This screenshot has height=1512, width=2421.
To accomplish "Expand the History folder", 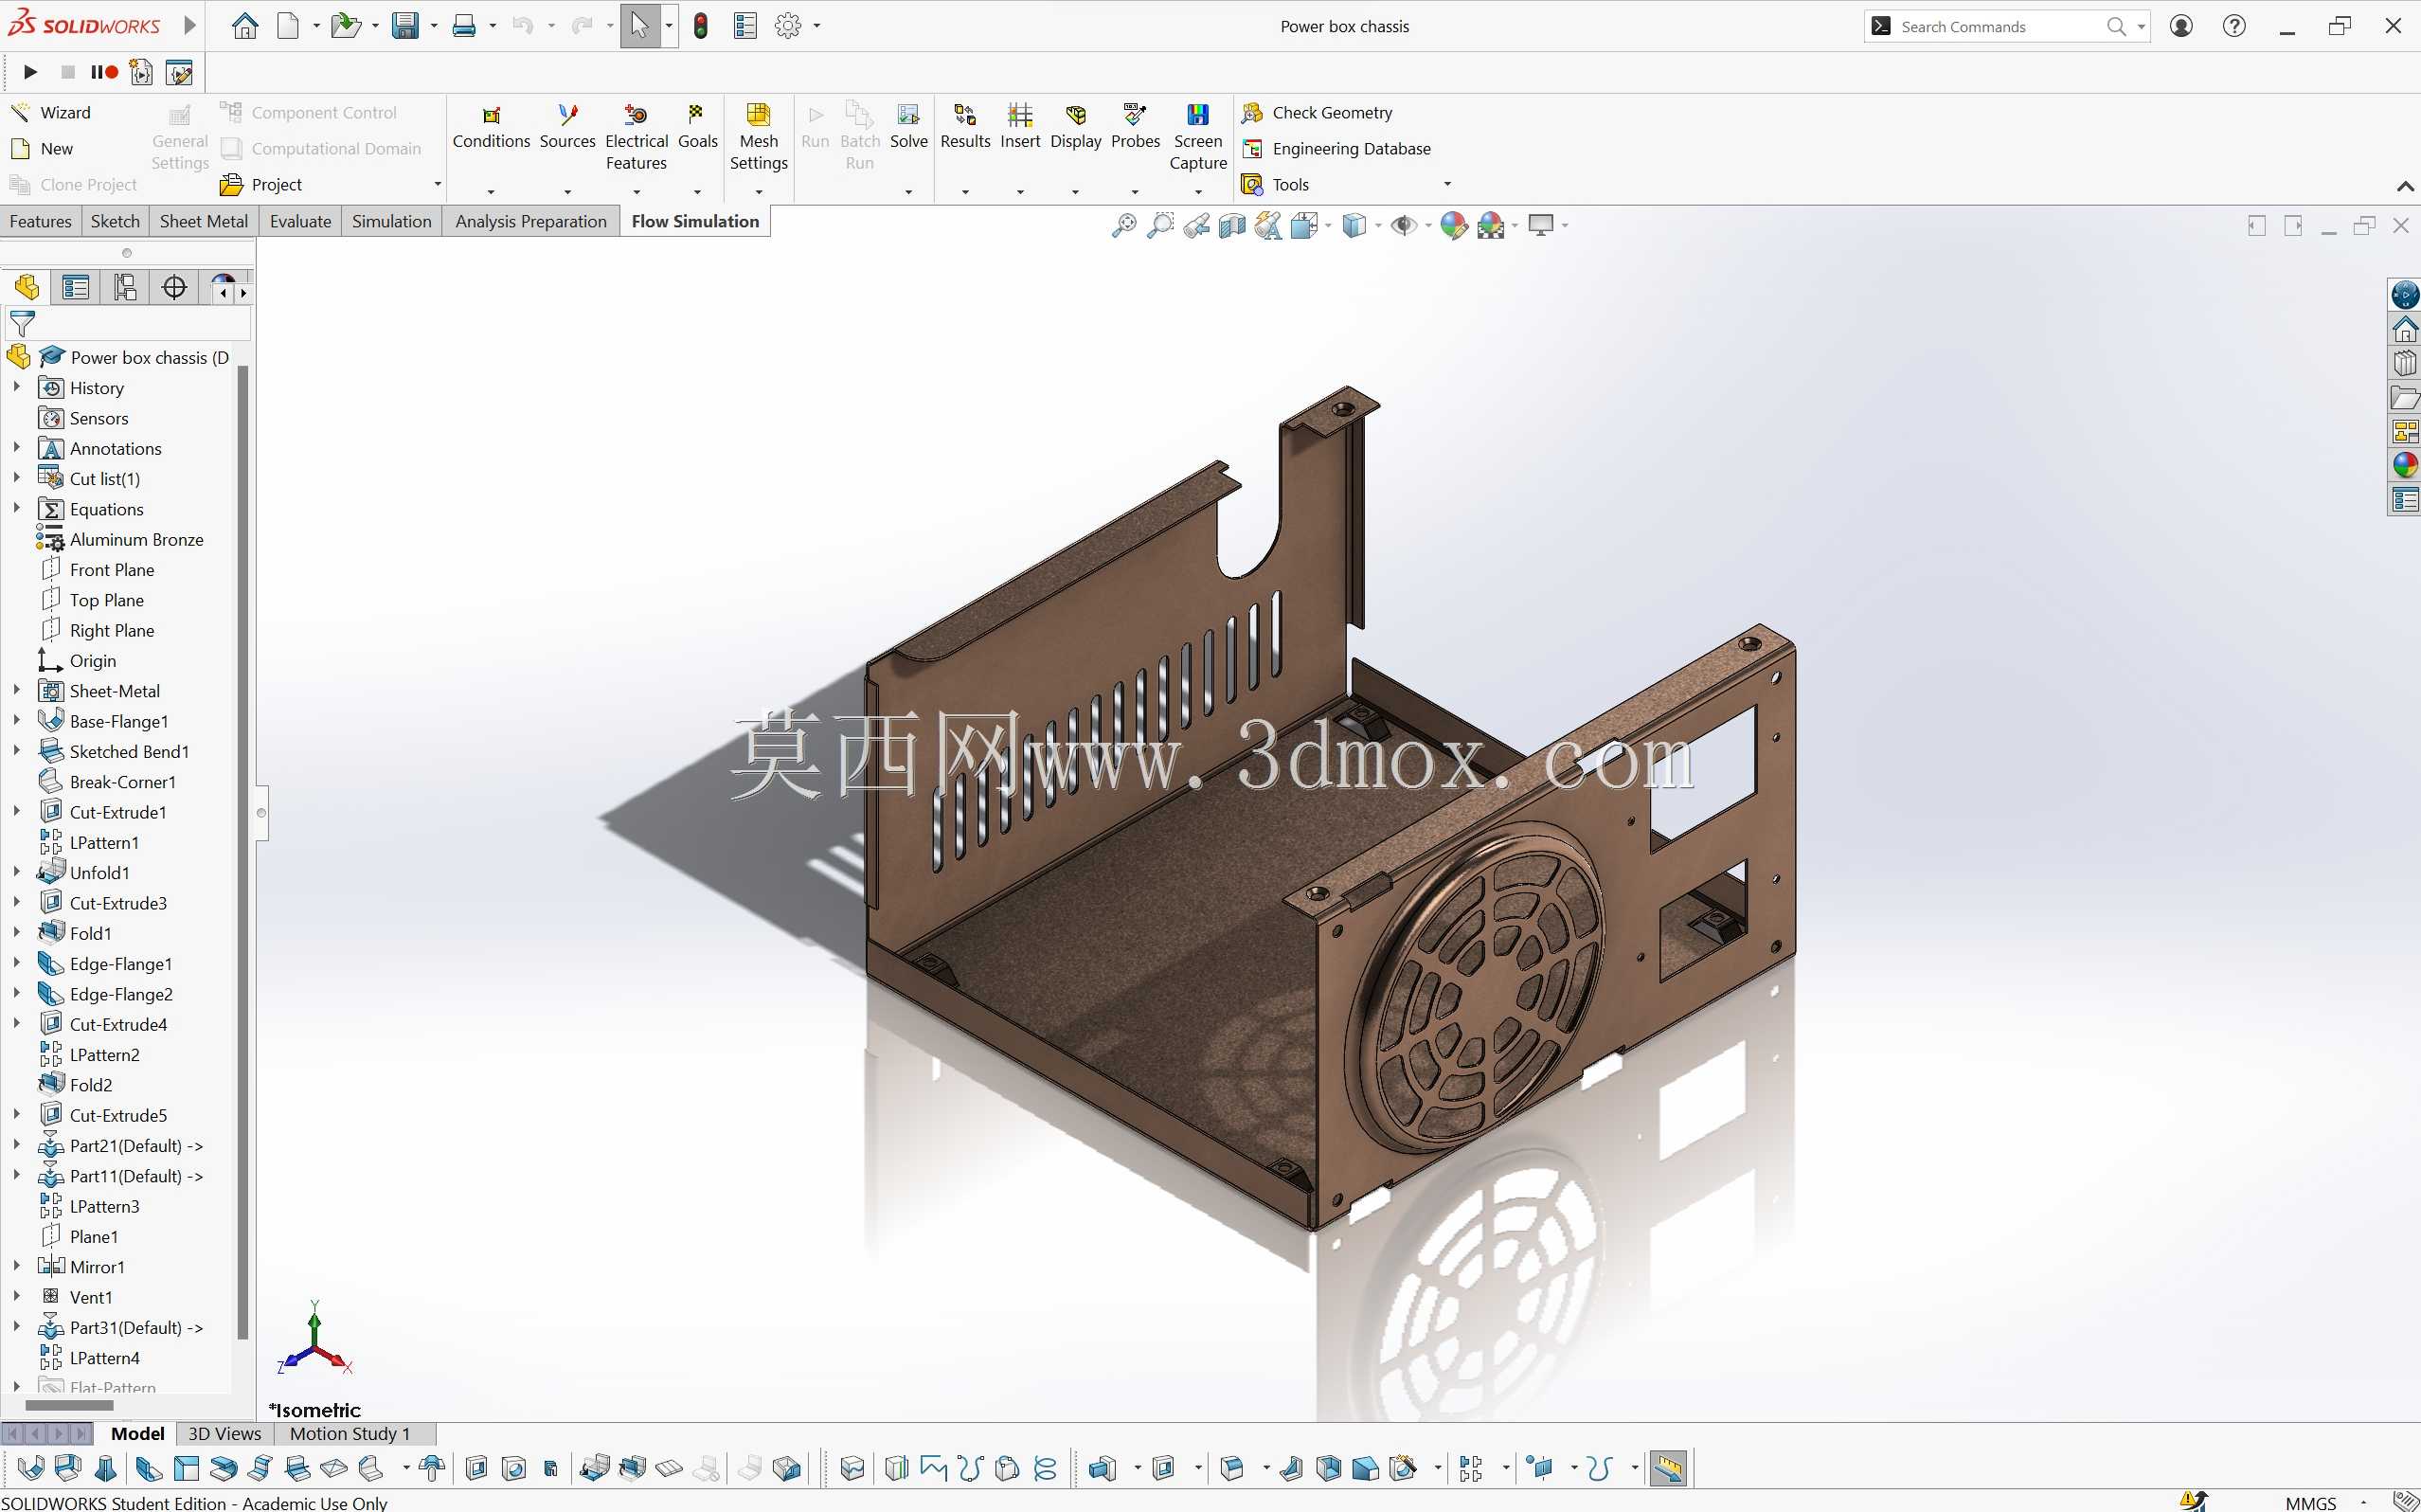I will (x=17, y=387).
